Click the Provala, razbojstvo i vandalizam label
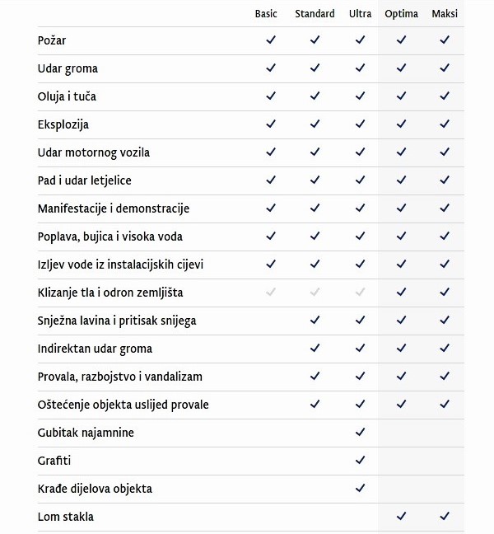The image size is (494, 534). click(x=119, y=377)
